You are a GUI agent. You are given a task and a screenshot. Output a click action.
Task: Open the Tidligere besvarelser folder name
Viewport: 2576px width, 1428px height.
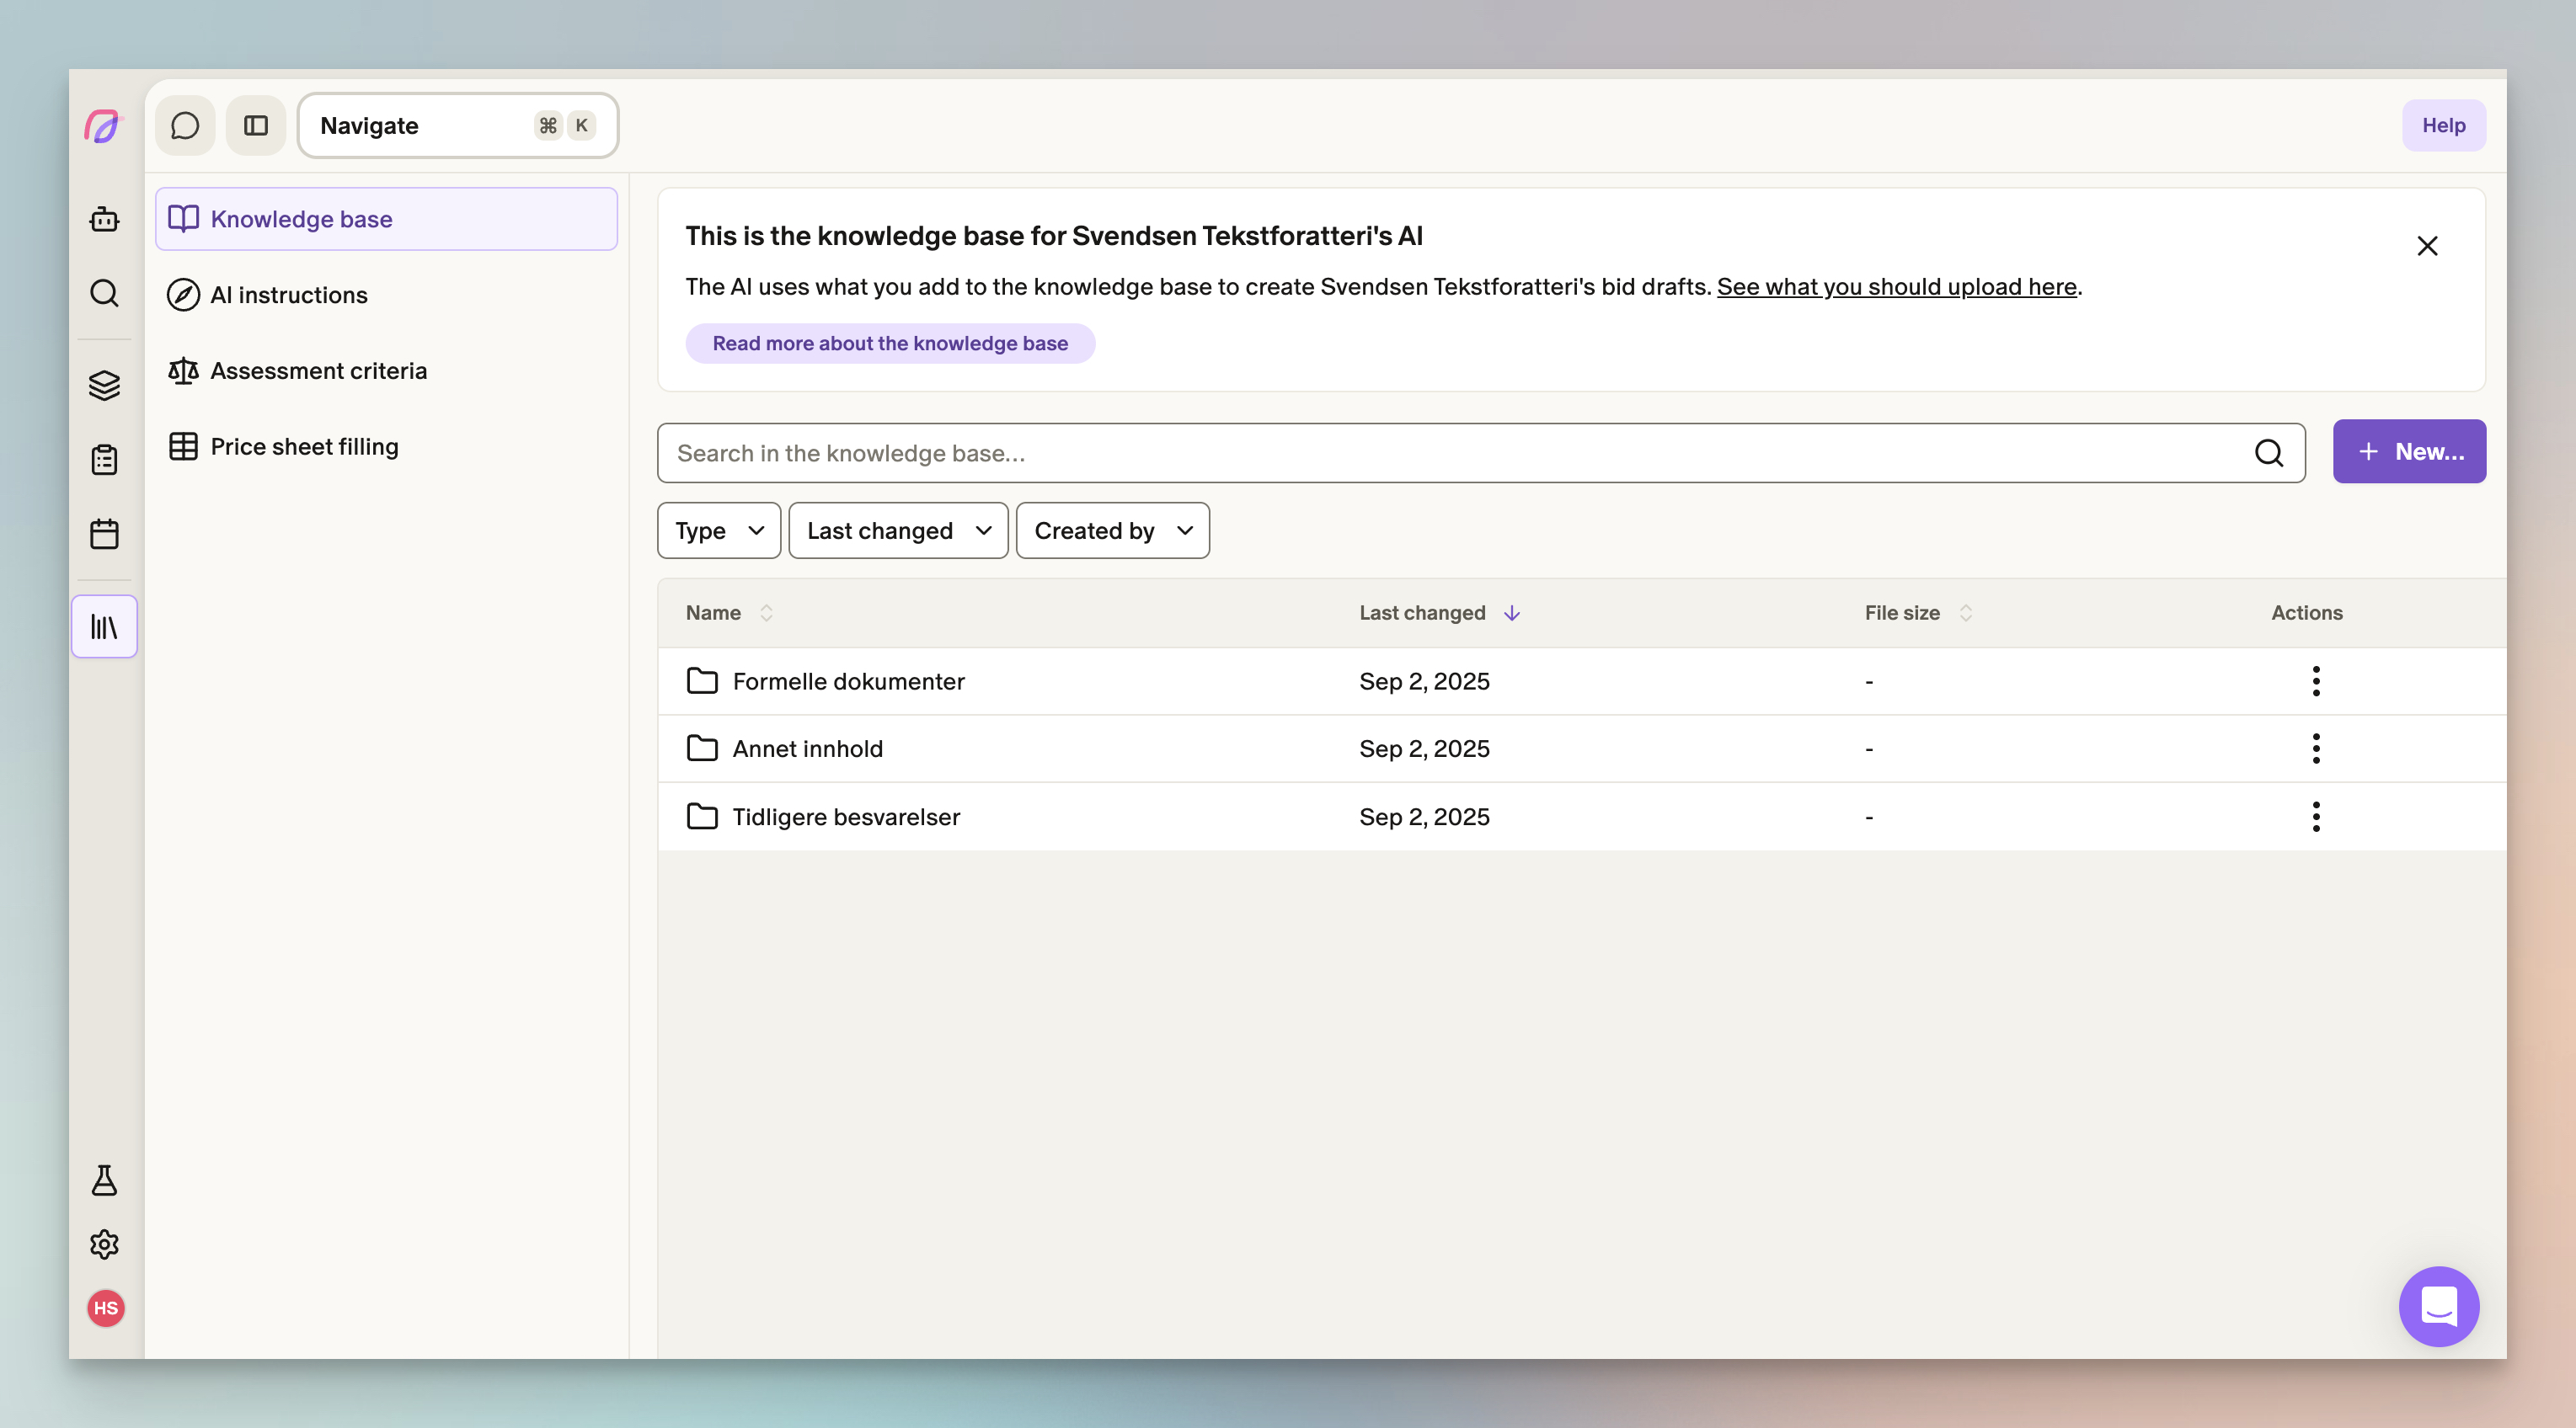(846, 817)
